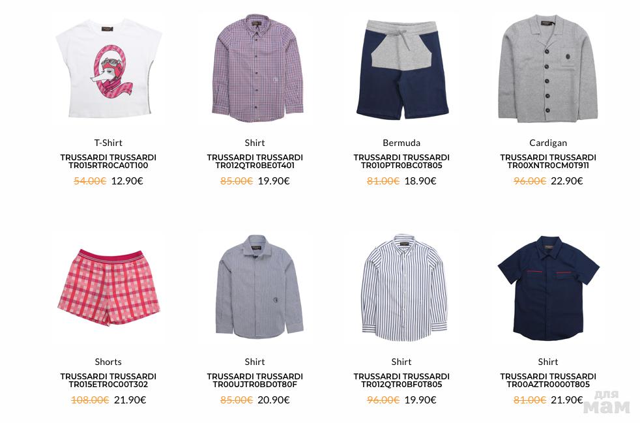Viewport: 640px width, 423px height.
Task: Click the Bermuda TR010PTR0BC0T805 title
Action: point(401,161)
